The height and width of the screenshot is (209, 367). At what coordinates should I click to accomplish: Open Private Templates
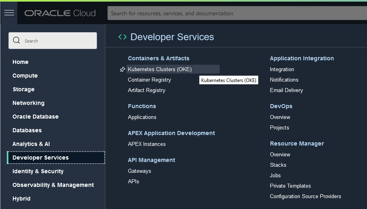click(x=290, y=186)
